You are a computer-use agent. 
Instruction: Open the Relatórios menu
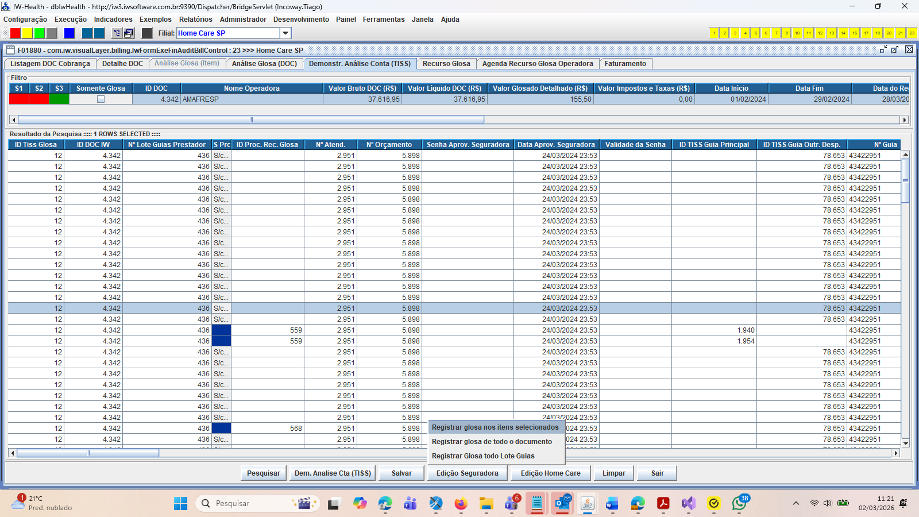click(x=195, y=20)
